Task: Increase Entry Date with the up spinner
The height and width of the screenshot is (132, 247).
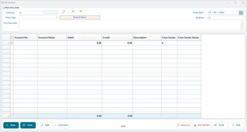Action: (x=240, y=12)
